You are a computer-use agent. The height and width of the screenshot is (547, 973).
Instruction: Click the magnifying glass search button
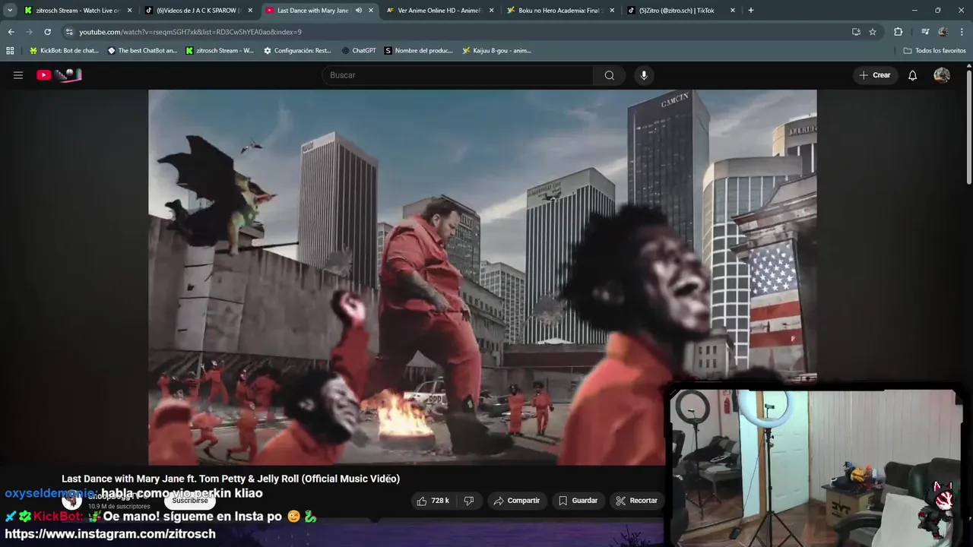pyautogui.click(x=610, y=75)
